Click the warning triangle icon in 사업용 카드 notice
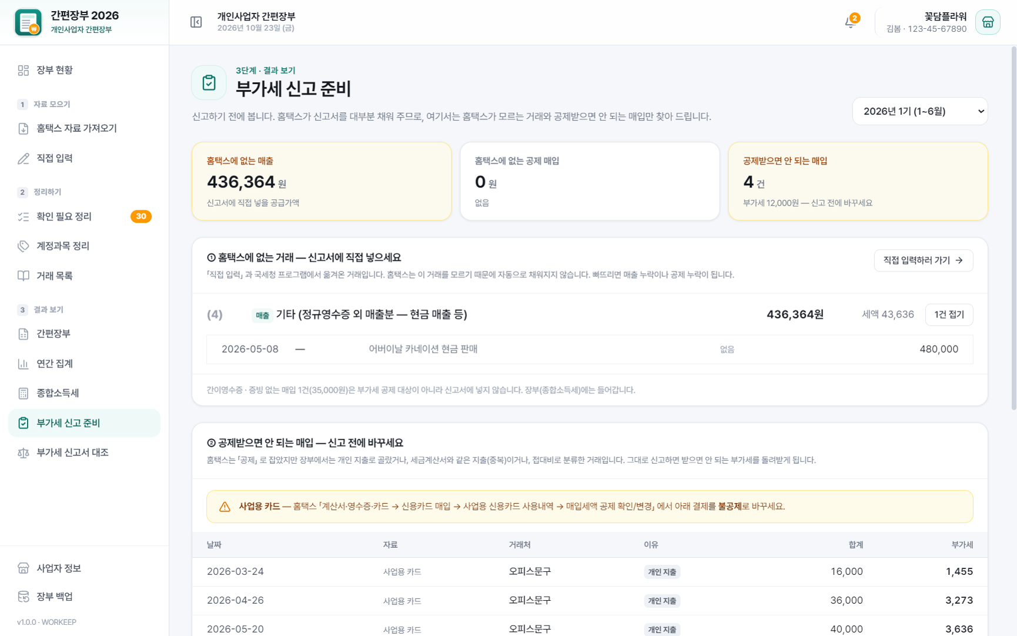Viewport: 1017px width, 636px height. coord(225,507)
